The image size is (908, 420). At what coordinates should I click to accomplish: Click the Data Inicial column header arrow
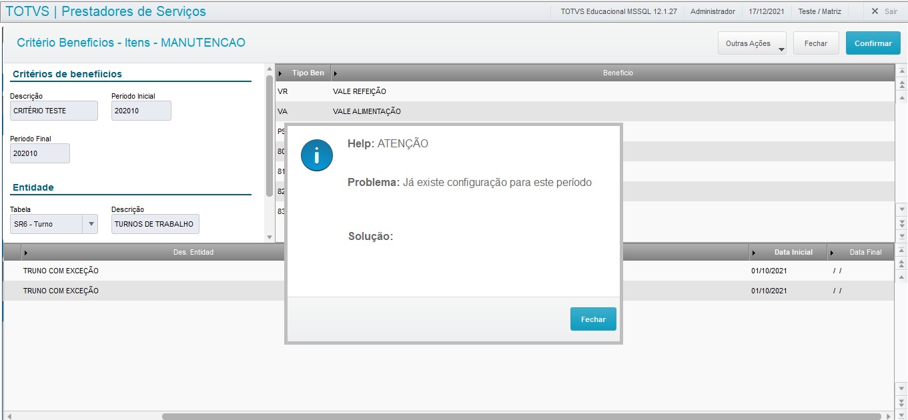[x=754, y=253]
